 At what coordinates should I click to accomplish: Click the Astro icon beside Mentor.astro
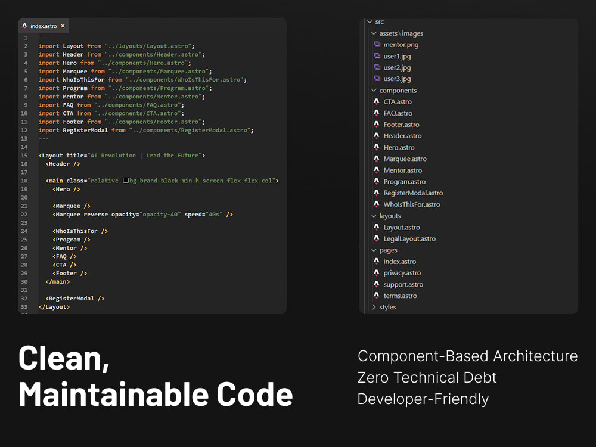click(x=376, y=170)
